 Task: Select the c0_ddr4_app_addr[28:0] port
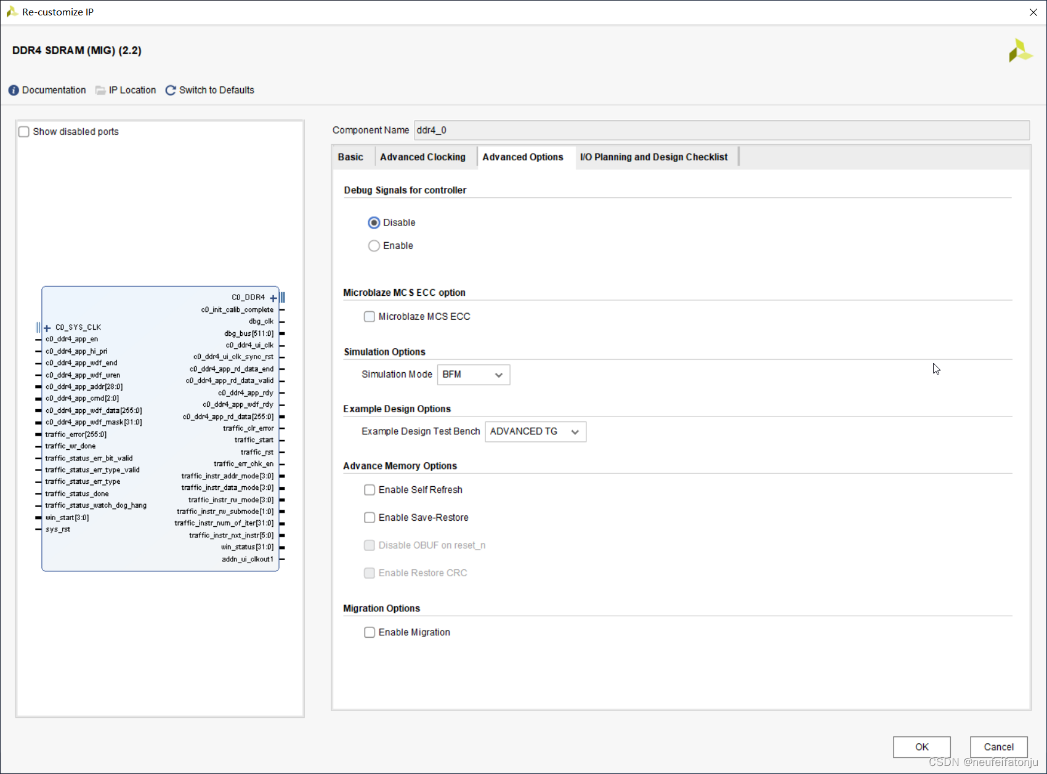(84, 387)
